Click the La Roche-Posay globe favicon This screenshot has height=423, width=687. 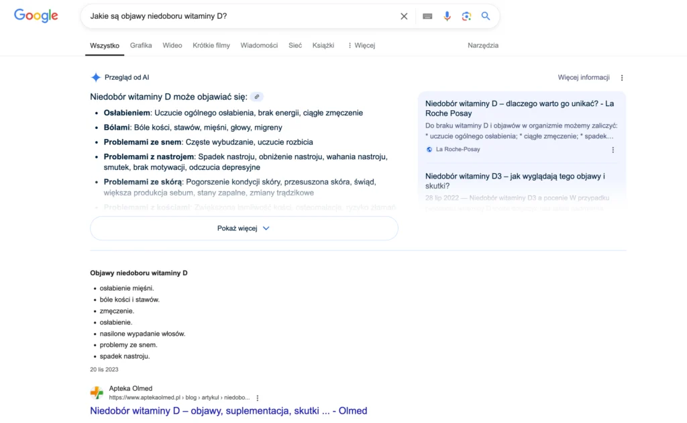429,150
